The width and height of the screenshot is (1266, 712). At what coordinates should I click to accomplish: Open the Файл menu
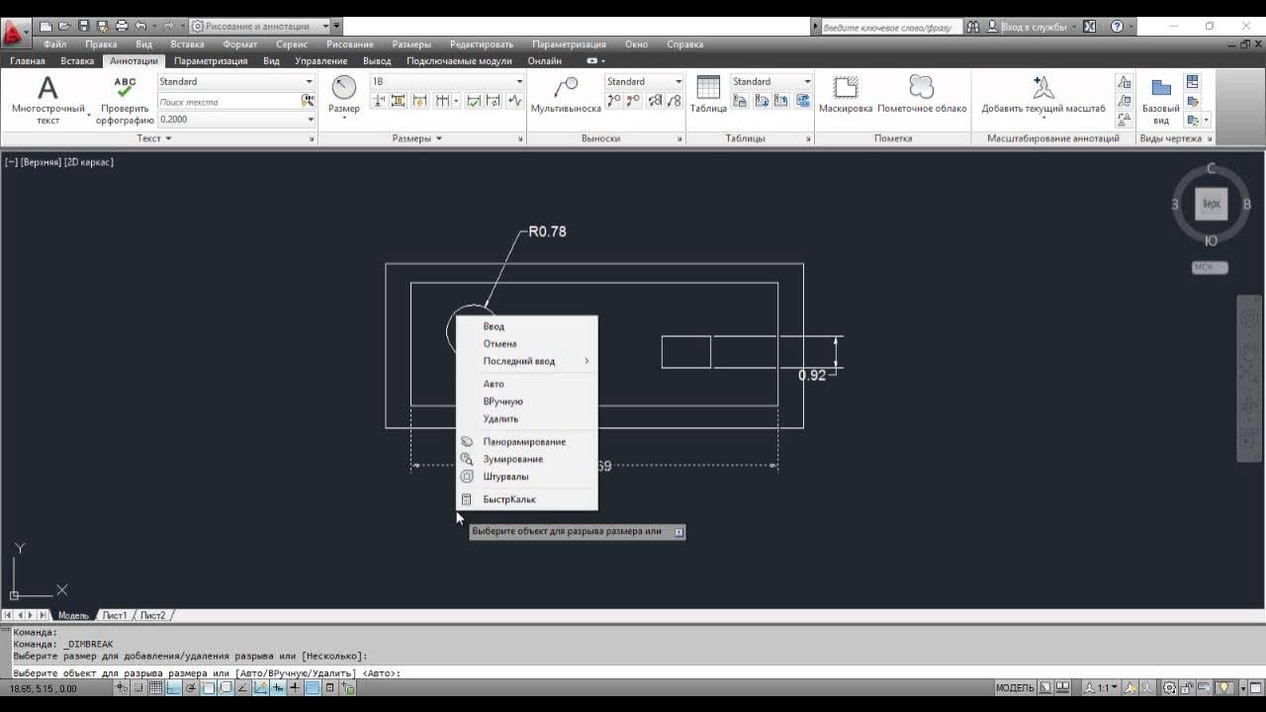[54, 44]
